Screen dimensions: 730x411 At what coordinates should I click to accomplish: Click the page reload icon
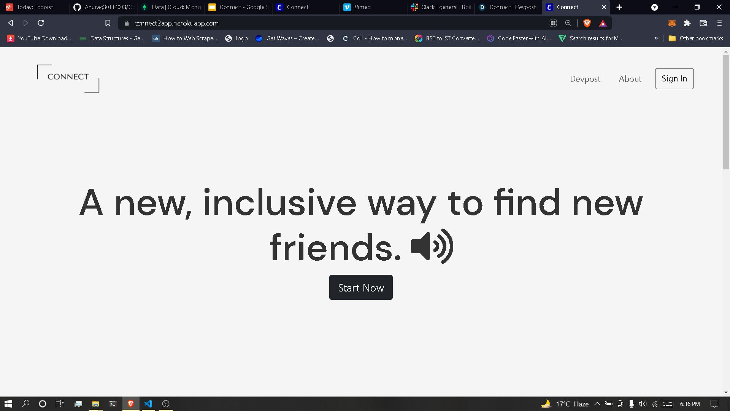tap(41, 23)
